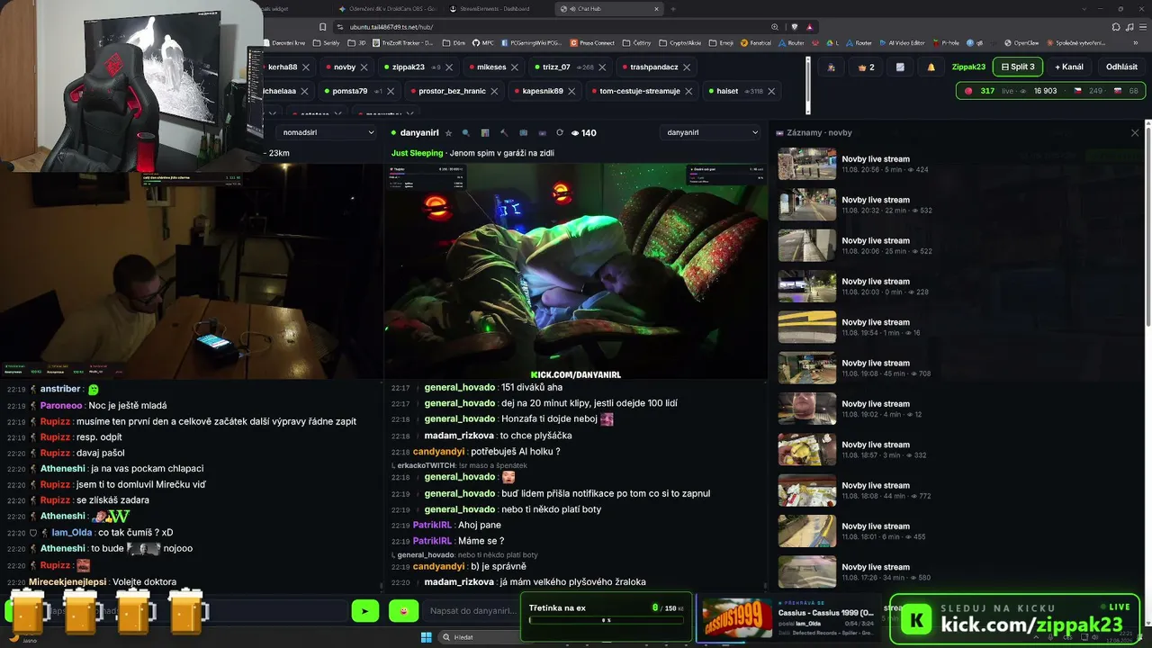Click the Odhlásit logout button

click(1121, 67)
